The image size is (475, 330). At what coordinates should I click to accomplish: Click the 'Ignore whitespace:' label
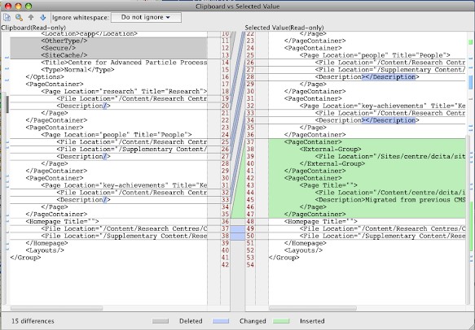click(x=81, y=18)
